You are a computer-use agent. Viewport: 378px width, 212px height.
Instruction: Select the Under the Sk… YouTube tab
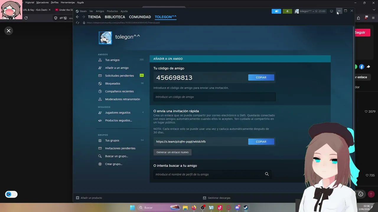64,10
